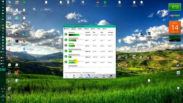Viewport: 183px width, 103px height.
Task: Select the Memory Load current value field
Action: click(88, 62)
